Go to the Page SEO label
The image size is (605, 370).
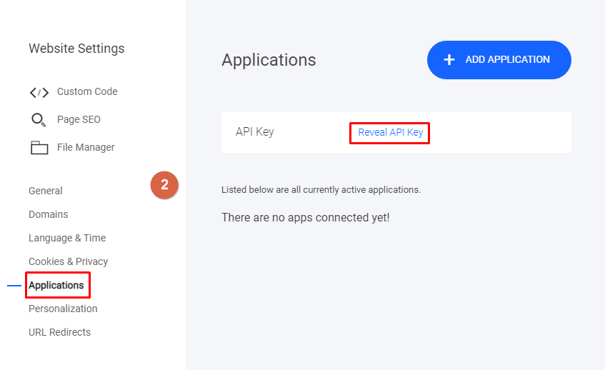pyautogui.click(x=79, y=119)
